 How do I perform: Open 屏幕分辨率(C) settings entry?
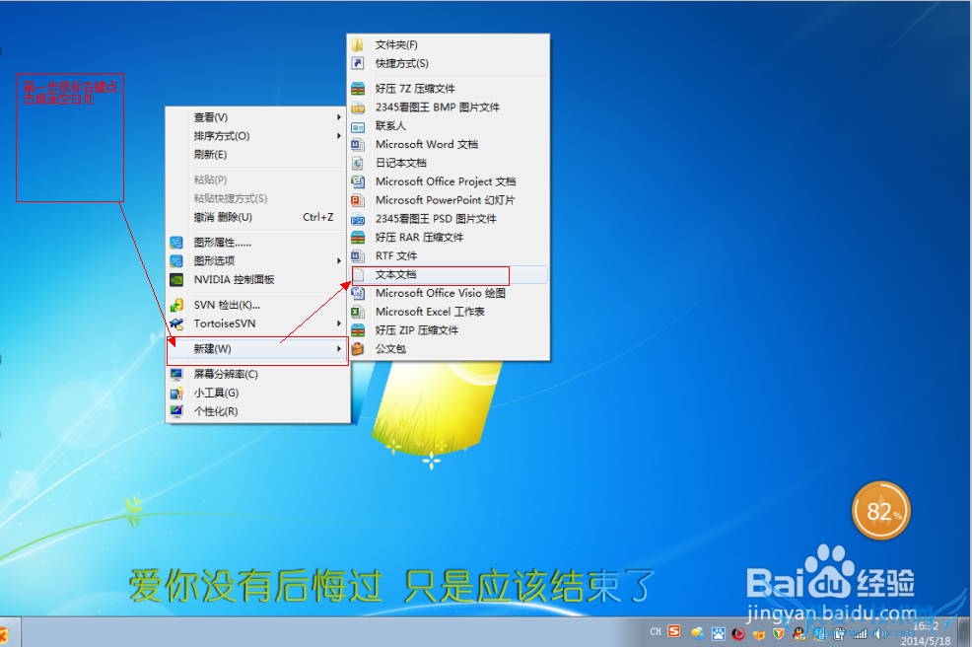pos(257,374)
